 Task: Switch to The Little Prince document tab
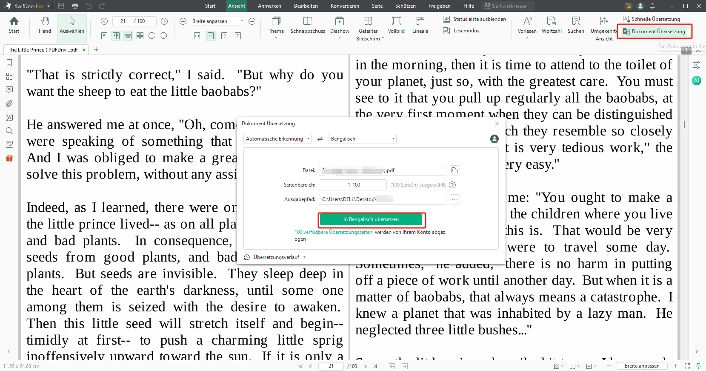[46, 49]
